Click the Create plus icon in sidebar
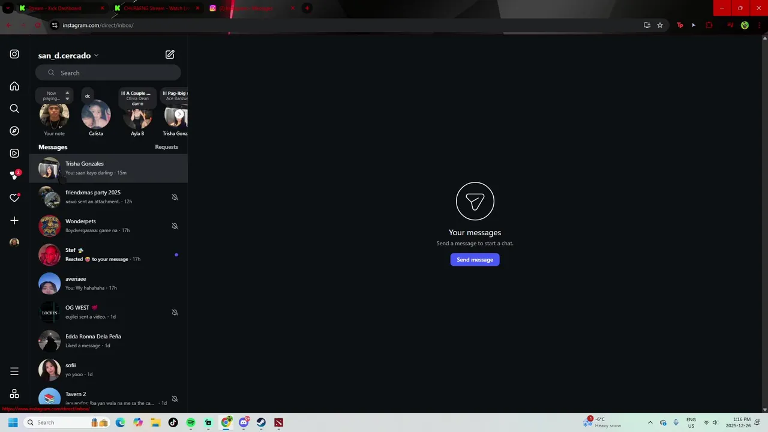 [14, 220]
